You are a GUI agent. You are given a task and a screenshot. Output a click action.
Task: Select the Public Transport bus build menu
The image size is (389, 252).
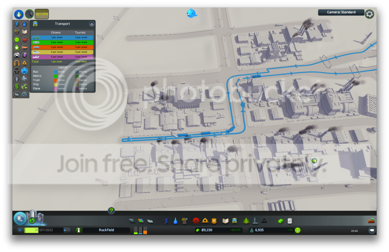click(x=234, y=221)
